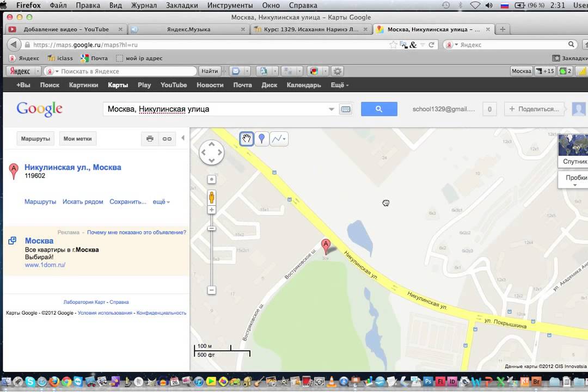Image resolution: width=588 pixels, height=392 pixels.
Task: Switch to Яндекс.Музыка tab
Action: point(188,29)
